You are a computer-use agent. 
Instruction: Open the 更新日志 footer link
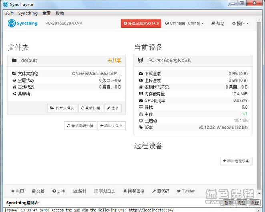(x=105, y=191)
